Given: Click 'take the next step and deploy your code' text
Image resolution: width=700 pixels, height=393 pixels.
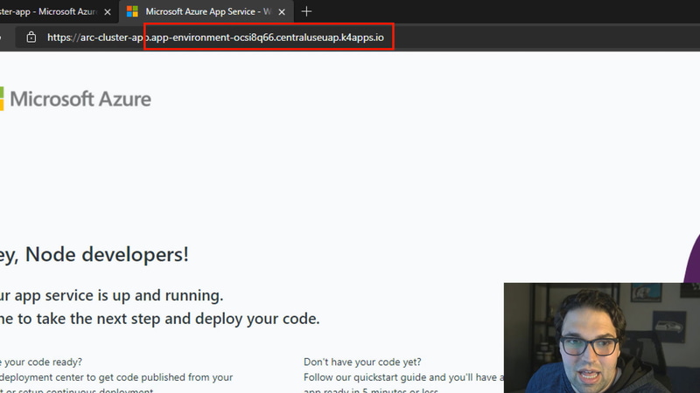Looking at the screenshot, I should (x=178, y=319).
